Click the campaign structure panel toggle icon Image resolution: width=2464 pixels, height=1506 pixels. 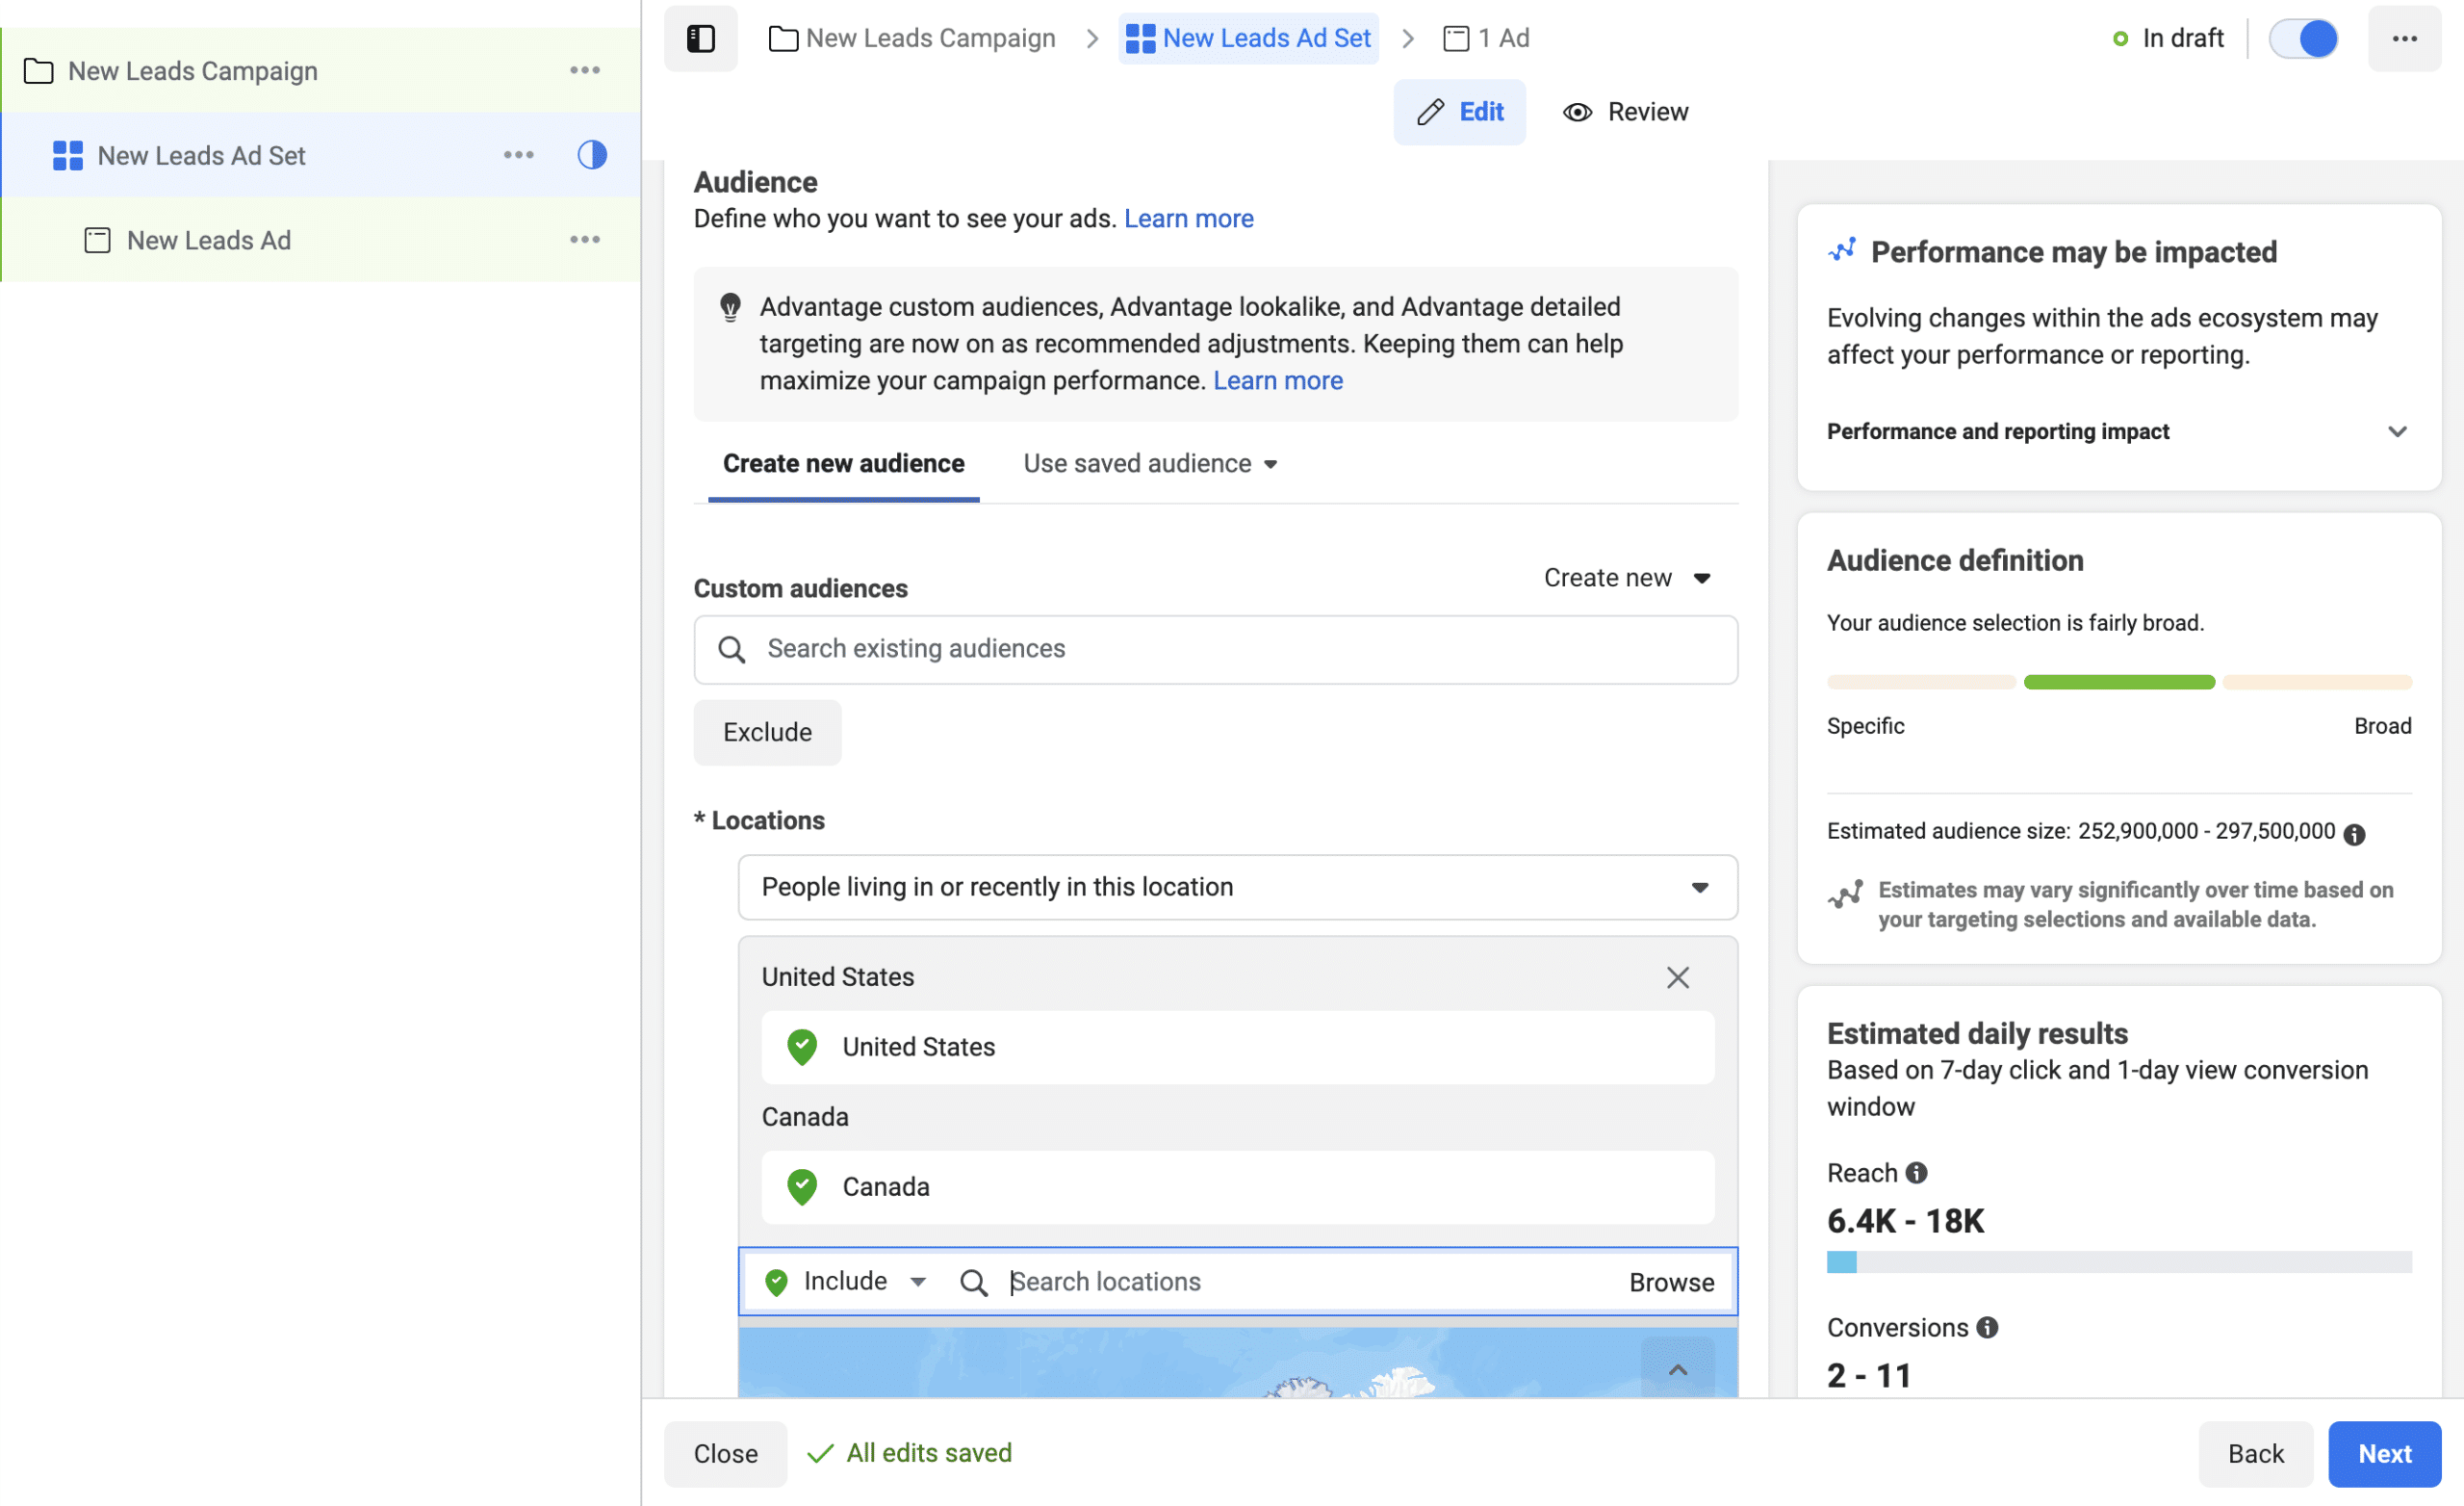[703, 37]
